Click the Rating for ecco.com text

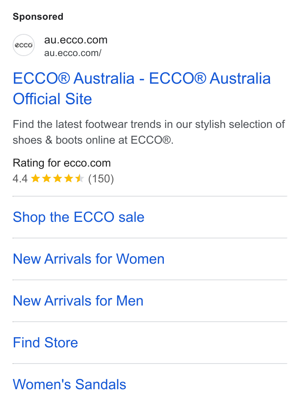point(62,163)
